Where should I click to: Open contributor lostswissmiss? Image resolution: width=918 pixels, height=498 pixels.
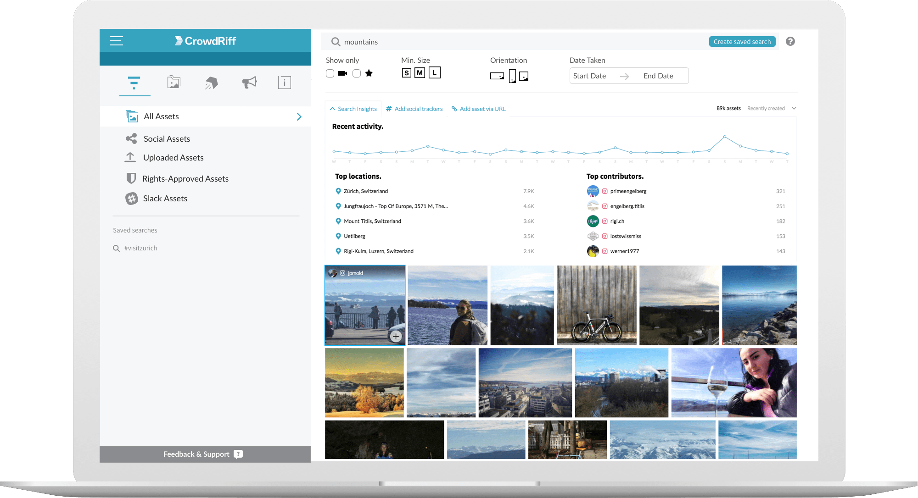pyautogui.click(x=626, y=237)
